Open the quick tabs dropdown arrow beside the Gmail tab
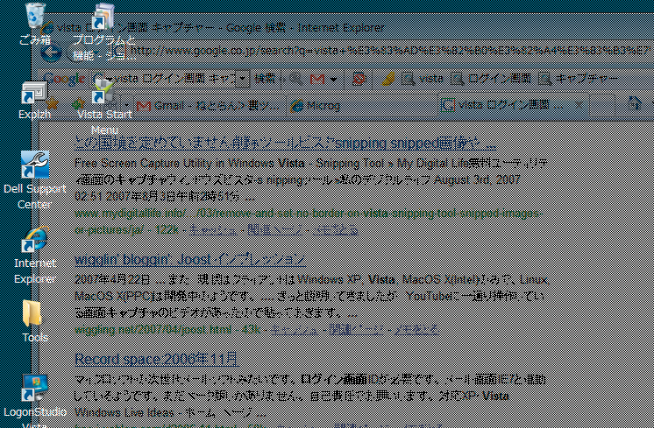Image resolution: width=654 pixels, height=428 pixels. (128, 105)
